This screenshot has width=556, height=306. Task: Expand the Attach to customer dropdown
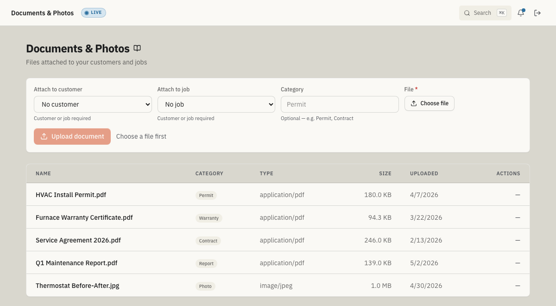tap(93, 104)
